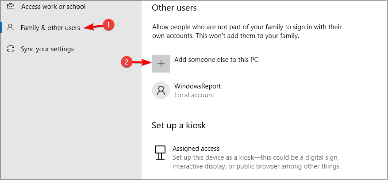Click the red circle marker numbered 2
This screenshot has height=180, width=388.
coord(127,62)
